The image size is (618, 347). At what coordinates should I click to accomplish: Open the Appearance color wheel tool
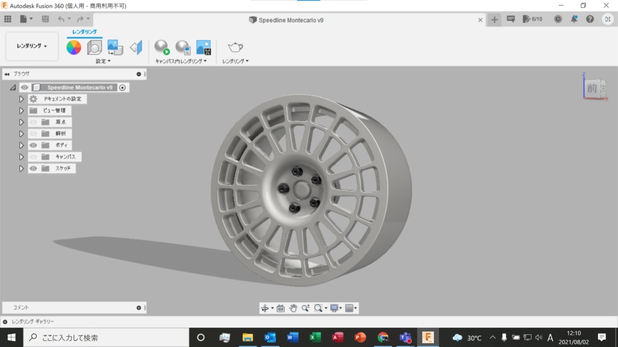(x=74, y=48)
